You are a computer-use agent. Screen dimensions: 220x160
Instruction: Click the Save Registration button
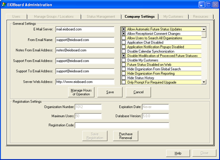(x=95, y=136)
